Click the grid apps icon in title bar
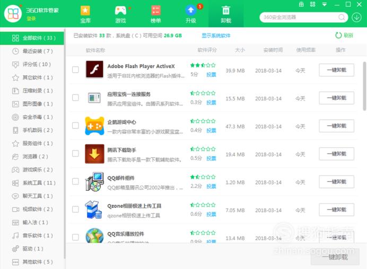Screen dimensions: 367x269 [x=313, y=4]
